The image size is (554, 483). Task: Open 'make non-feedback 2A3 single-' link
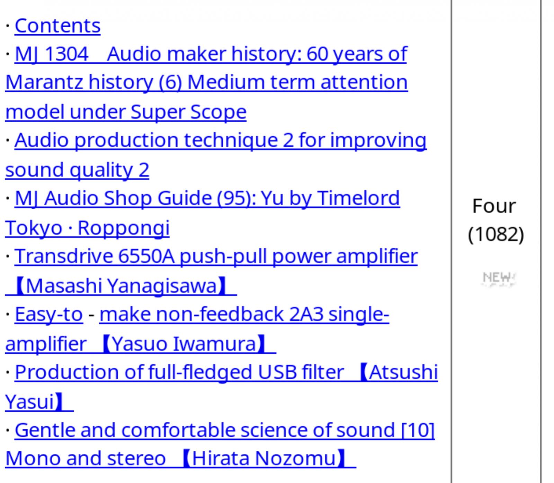[x=244, y=314]
